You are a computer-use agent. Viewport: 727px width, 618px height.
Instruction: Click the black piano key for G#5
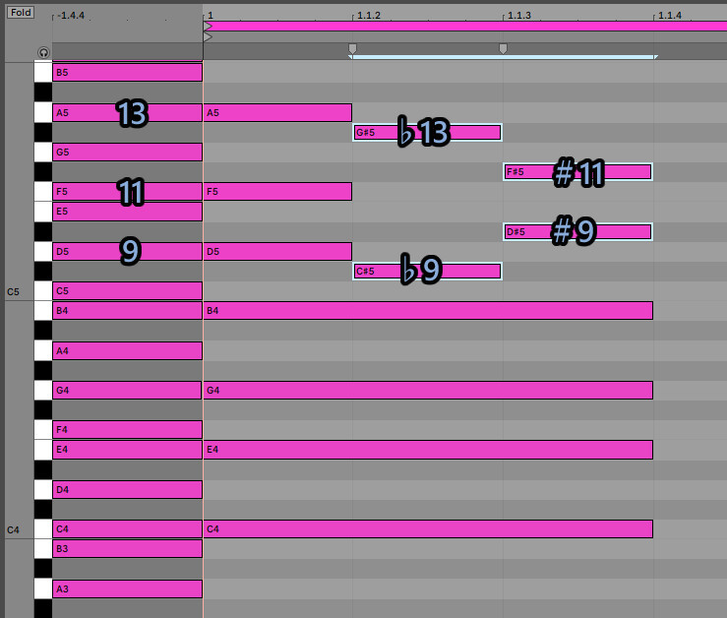[43, 133]
